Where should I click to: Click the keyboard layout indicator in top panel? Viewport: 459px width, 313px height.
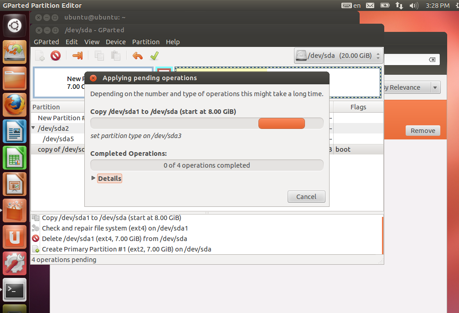click(x=351, y=5)
